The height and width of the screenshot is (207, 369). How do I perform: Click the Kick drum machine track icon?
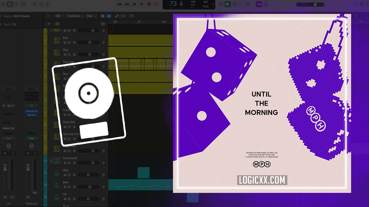57,41
